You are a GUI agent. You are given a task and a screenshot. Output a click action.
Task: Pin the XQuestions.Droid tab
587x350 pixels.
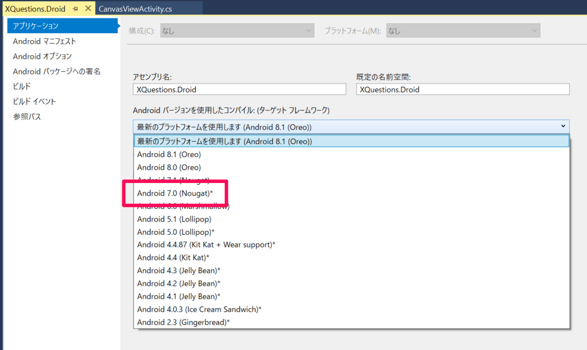coord(75,9)
